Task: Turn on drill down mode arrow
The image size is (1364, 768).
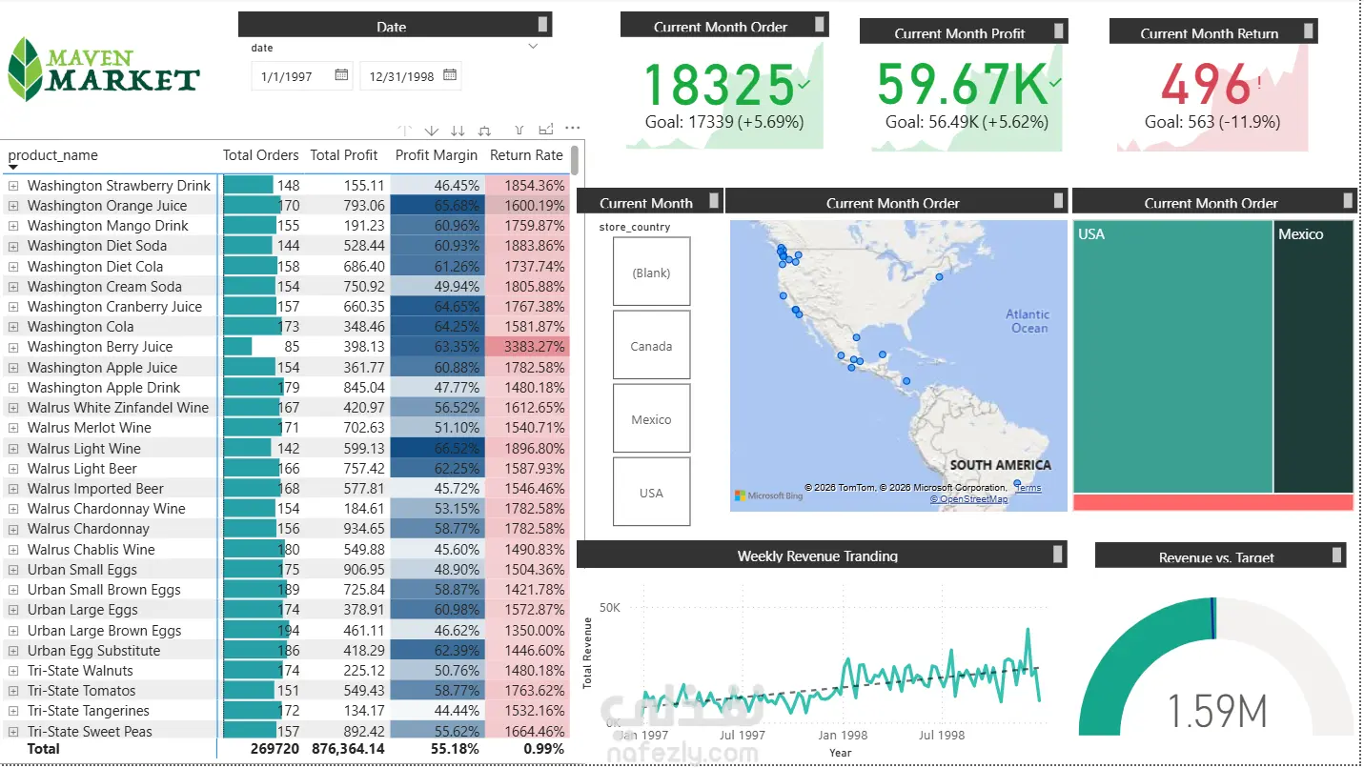Action: 431,131
